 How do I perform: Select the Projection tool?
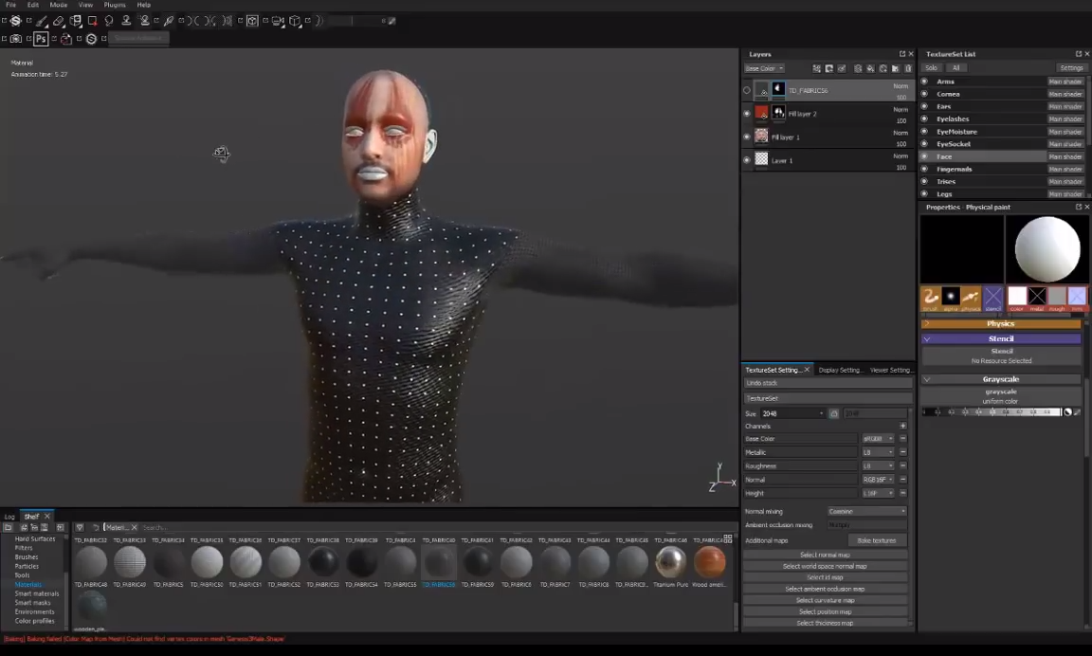75,21
